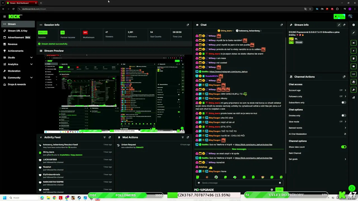This screenshot has height=201, width=358.
Task: Click the Send a message input field
Action: click(x=239, y=183)
